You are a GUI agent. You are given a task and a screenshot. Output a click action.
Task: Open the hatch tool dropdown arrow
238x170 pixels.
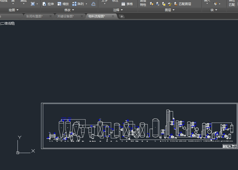[x=37, y=4]
